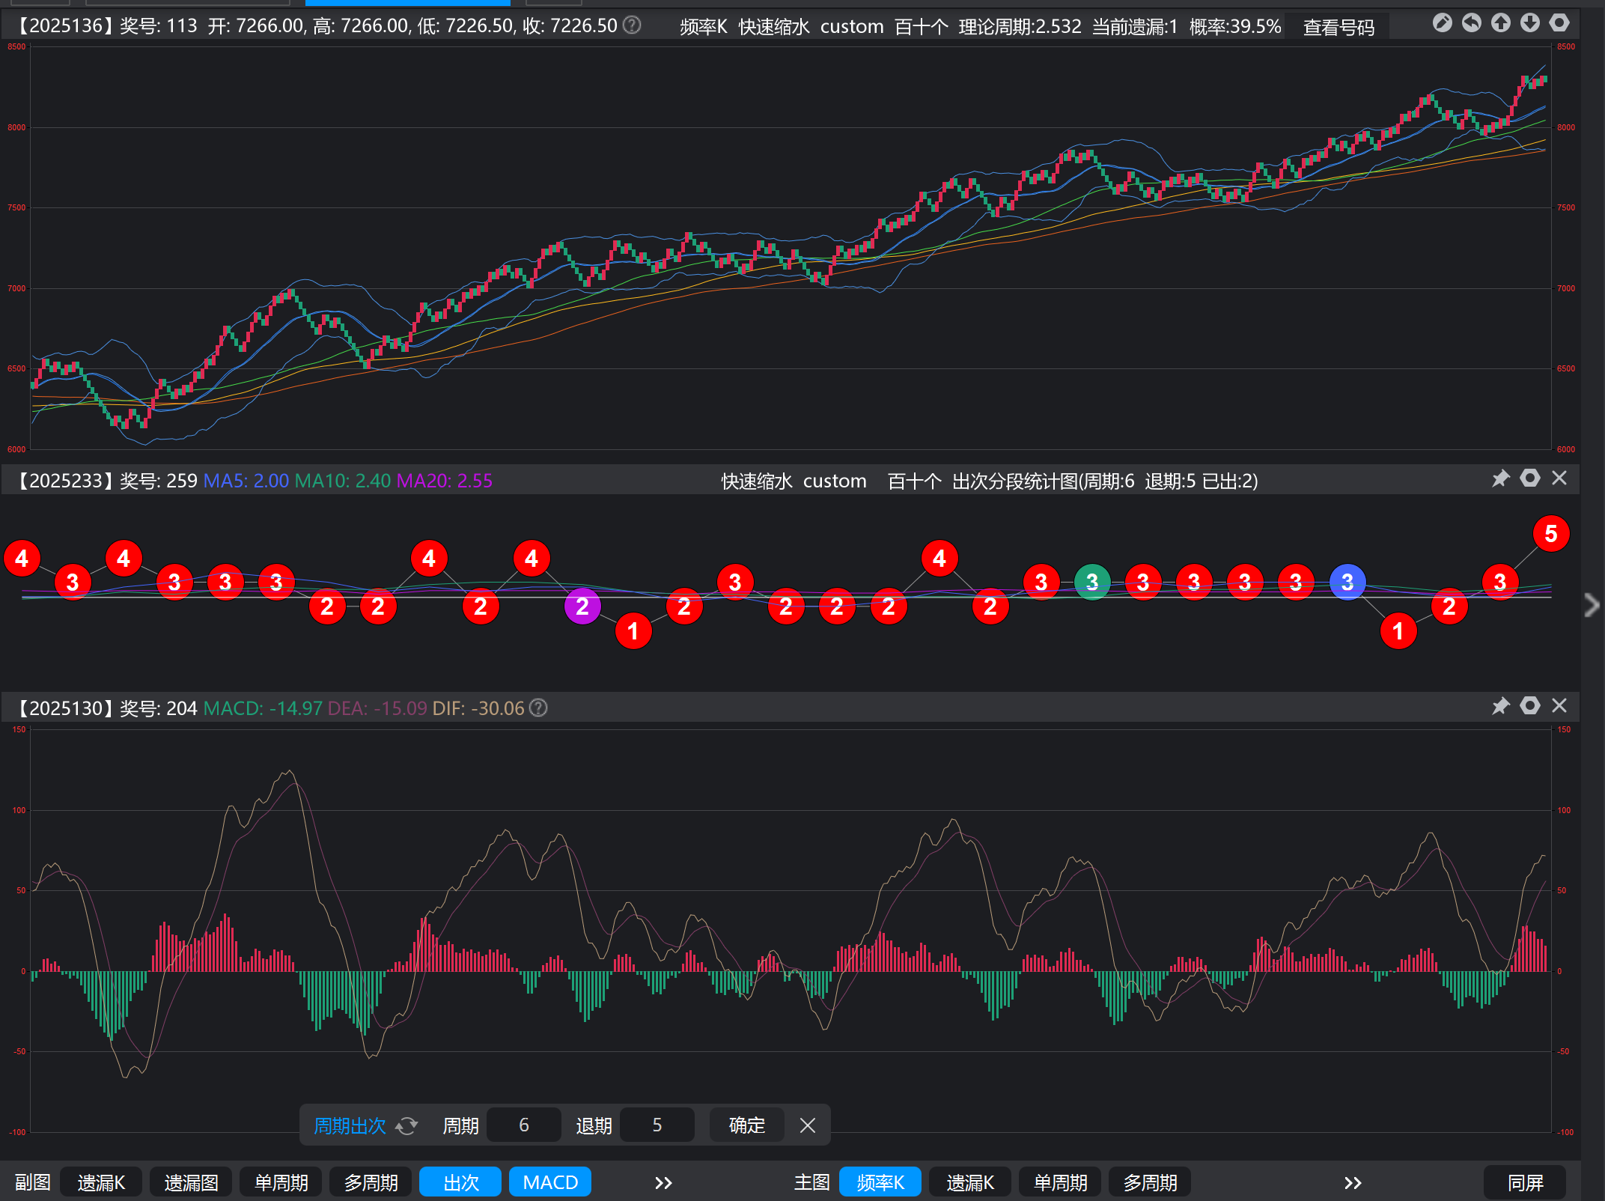Select the 多周期 main chart tab
The height and width of the screenshot is (1201, 1605).
[1150, 1182]
